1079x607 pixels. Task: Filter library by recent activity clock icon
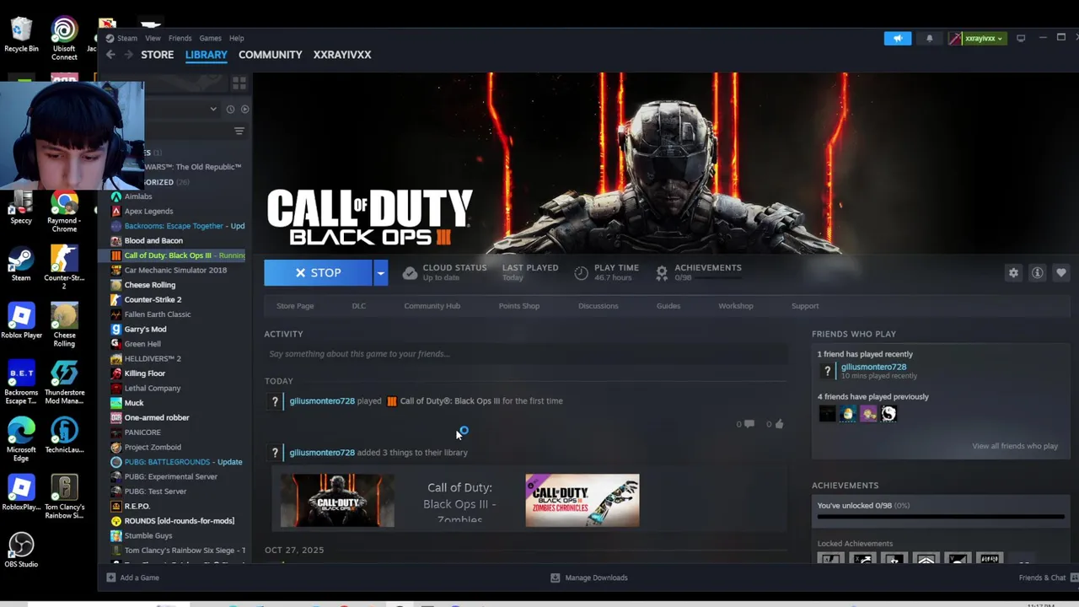[x=230, y=109]
